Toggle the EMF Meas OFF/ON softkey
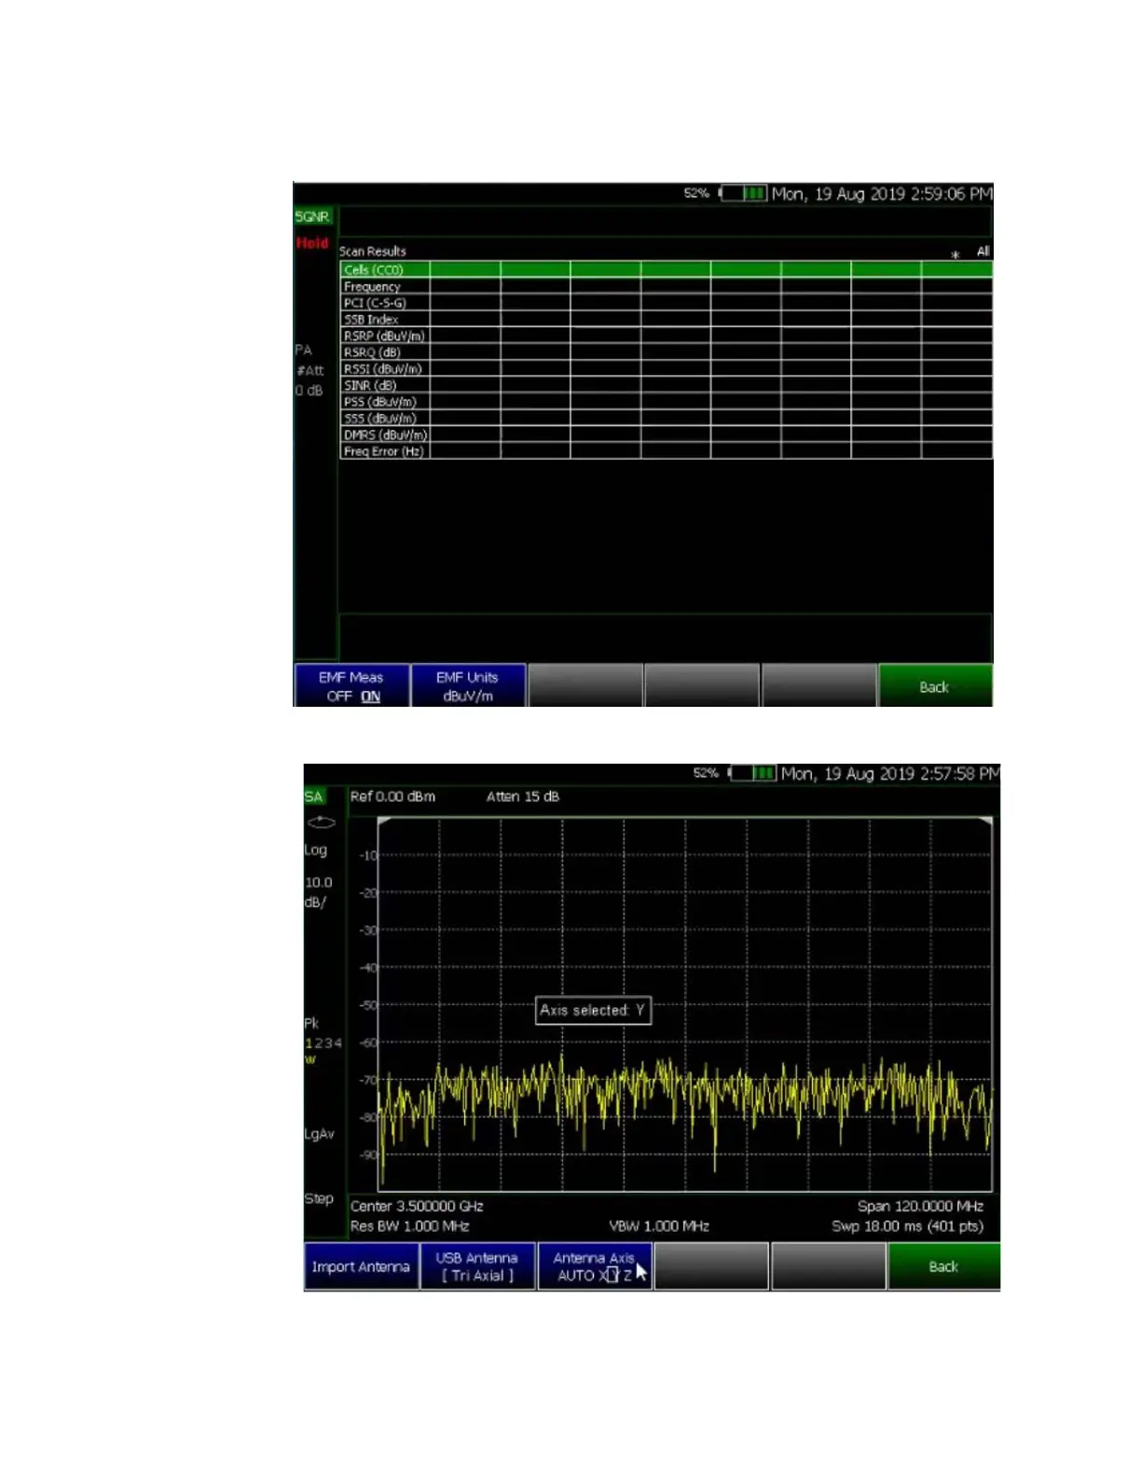 tap(351, 686)
